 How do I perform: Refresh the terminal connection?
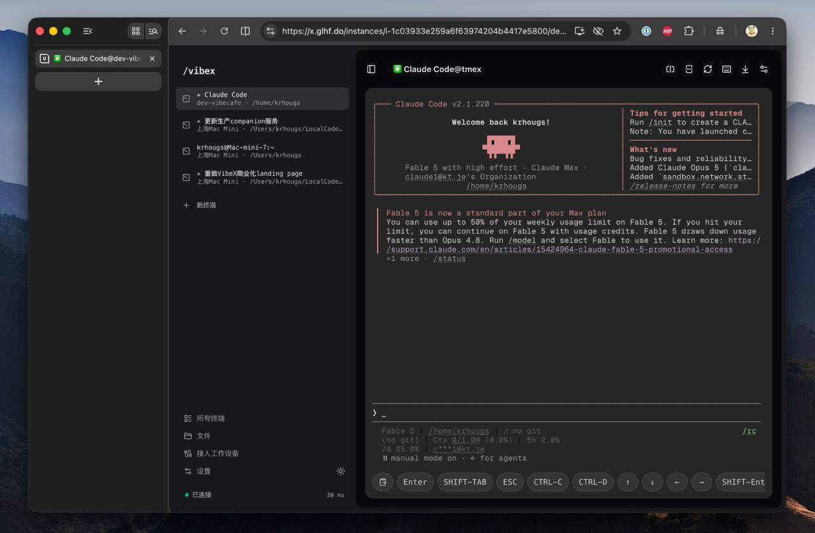(x=707, y=69)
